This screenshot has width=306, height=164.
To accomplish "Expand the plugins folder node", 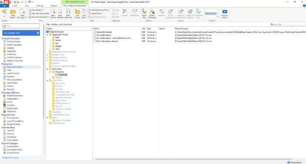I will (x=50, y=46).
